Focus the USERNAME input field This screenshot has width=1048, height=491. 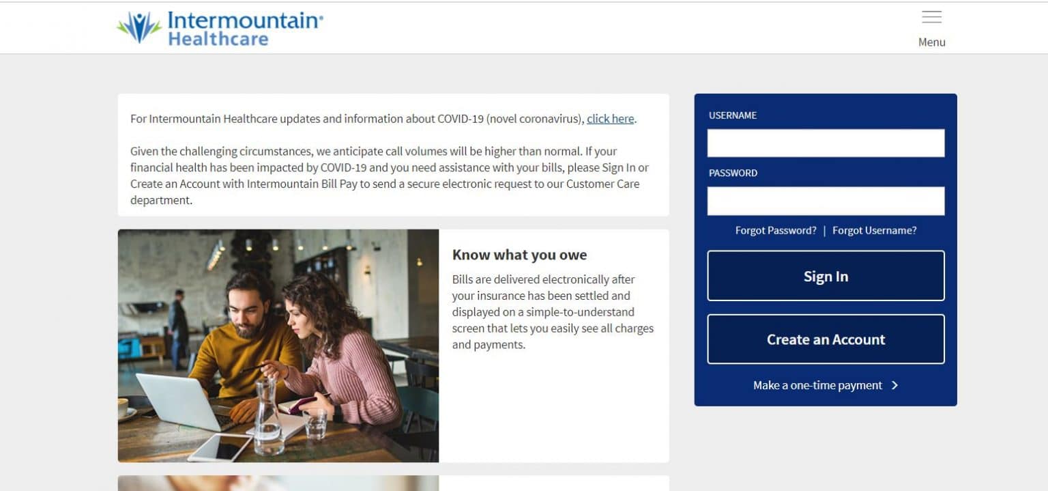(x=826, y=143)
